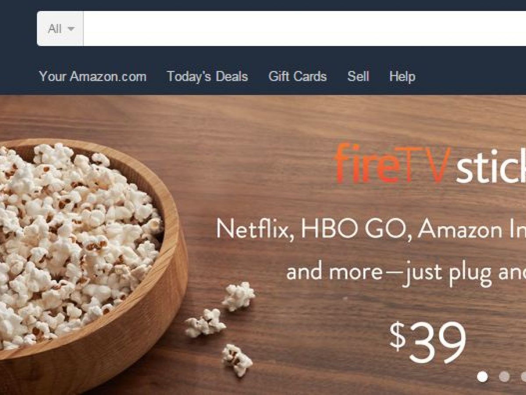Click the small arrow beside All
The width and height of the screenshot is (526, 395).
click(x=71, y=29)
